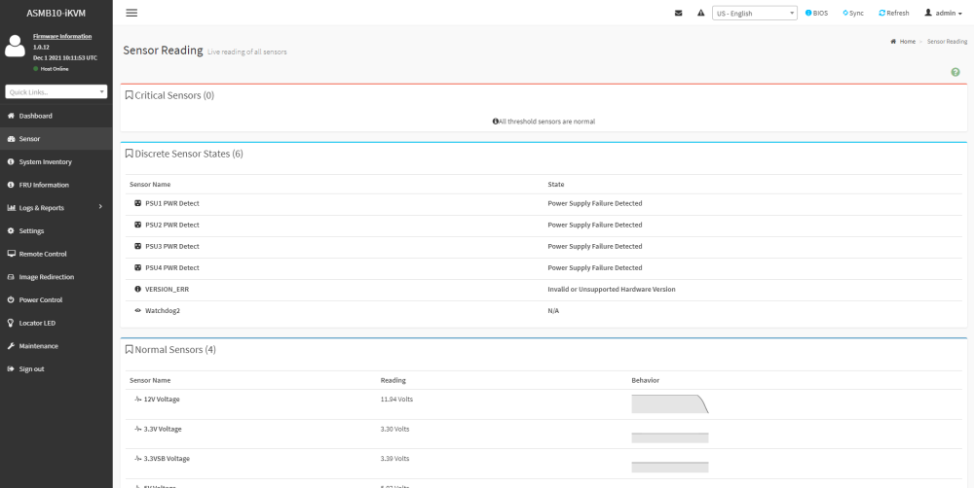Open Firmware Information link
The width and height of the screenshot is (974, 488).
pos(62,37)
